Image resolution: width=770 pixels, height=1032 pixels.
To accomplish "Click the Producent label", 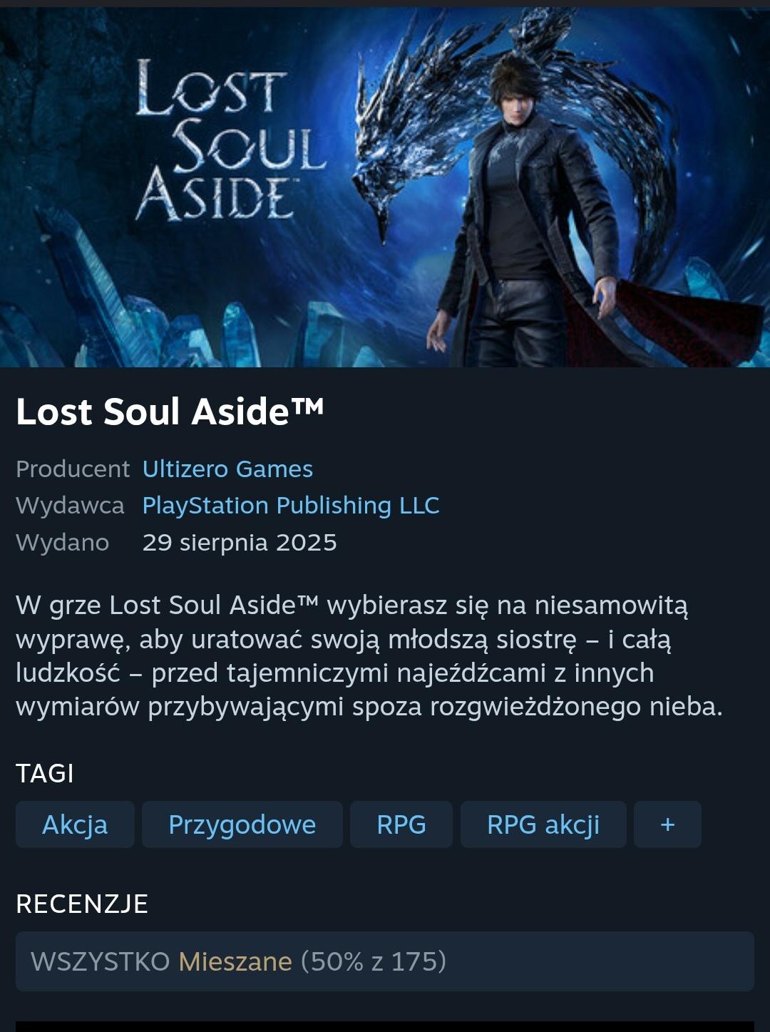I will point(73,469).
